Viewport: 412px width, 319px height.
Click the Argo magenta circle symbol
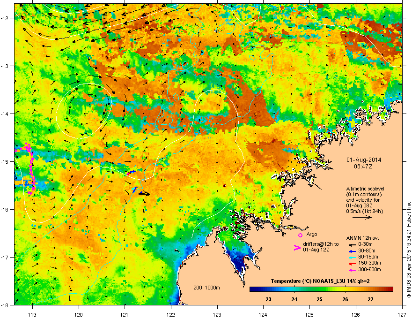(x=300, y=235)
